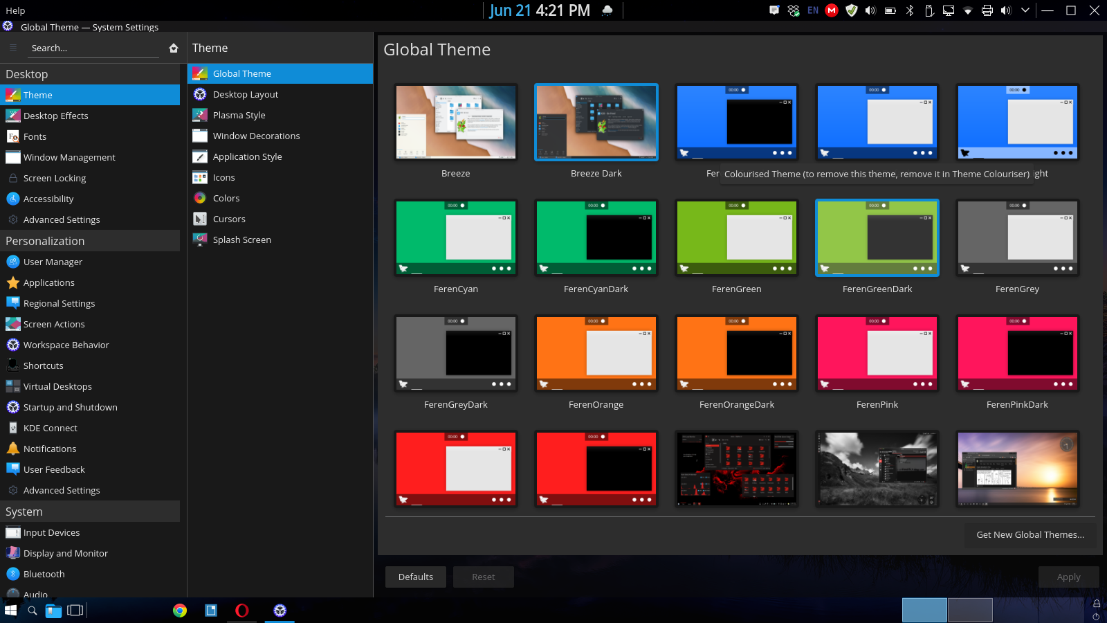Open the User Manager module
This screenshot has width=1107, height=623.
pos(90,262)
